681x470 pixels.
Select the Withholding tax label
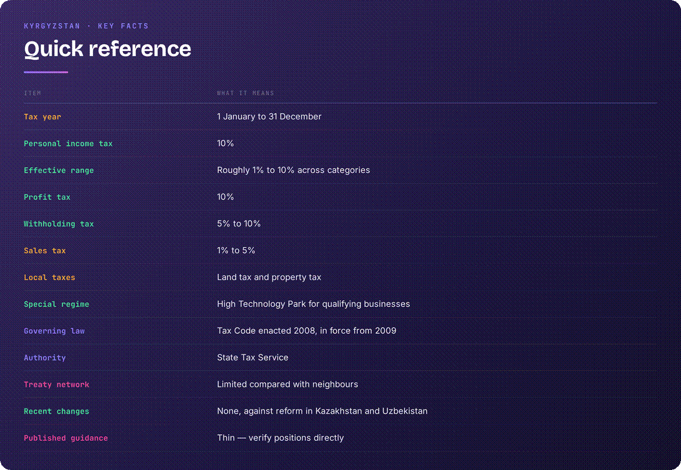click(59, 224)
